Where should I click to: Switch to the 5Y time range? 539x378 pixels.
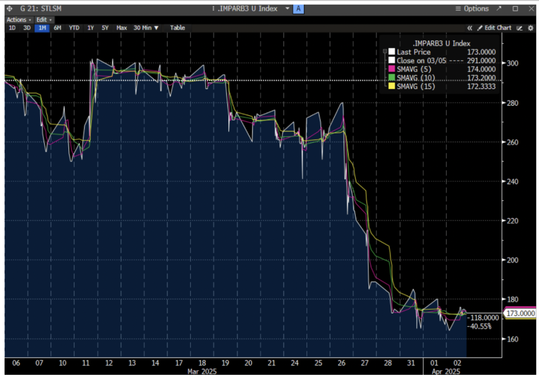coord(106,28)
